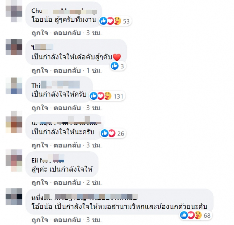Image resolution: width=234 pixels, height=225 pixels.
Task: Click the '1 ชม.' timestamp on the second comment
Action: pyautogui.click(x=94, y=71)
